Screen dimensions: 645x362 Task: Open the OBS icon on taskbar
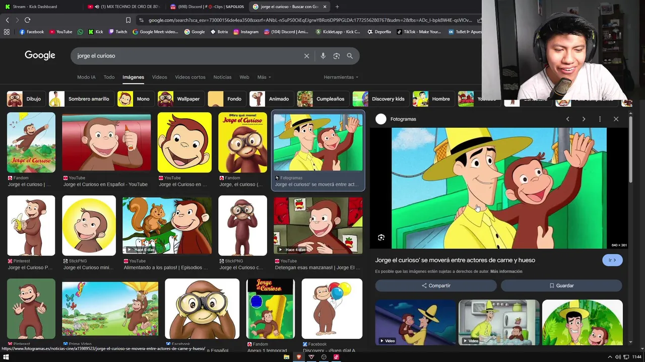tap(324, 357)
